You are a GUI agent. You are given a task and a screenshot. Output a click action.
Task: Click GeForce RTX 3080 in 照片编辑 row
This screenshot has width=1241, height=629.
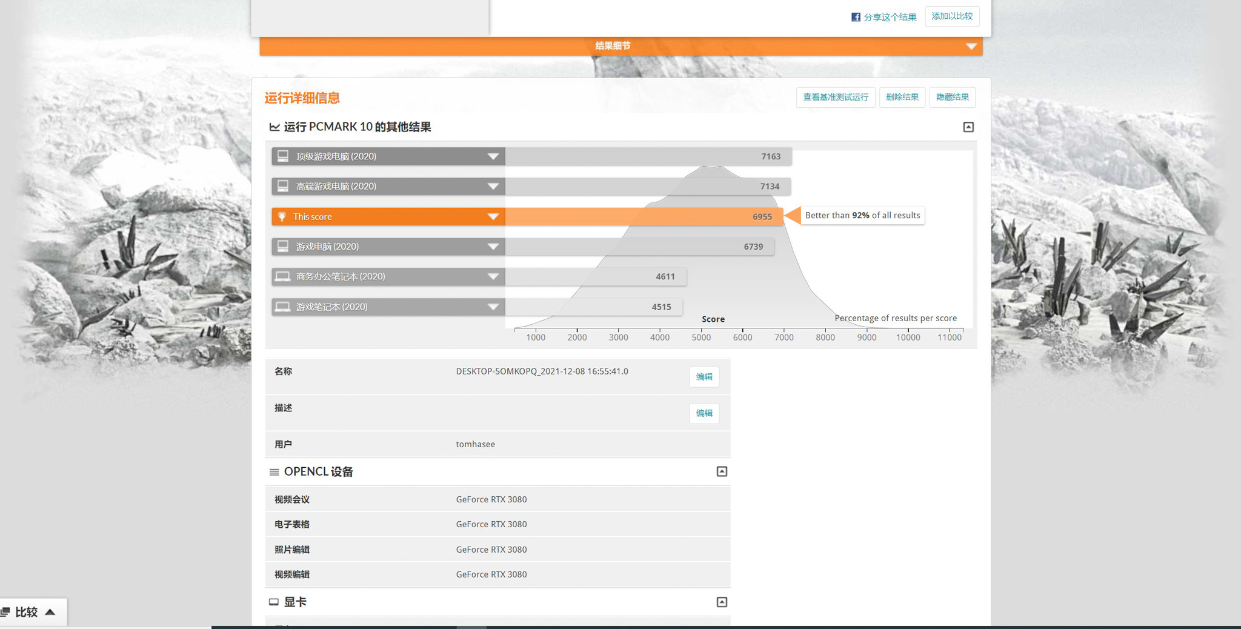coord(491,550)
